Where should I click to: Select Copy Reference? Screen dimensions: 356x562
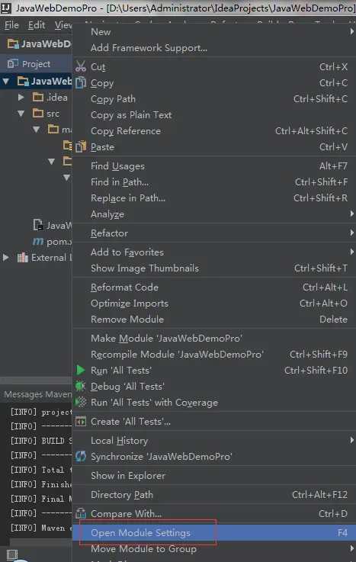214,131
